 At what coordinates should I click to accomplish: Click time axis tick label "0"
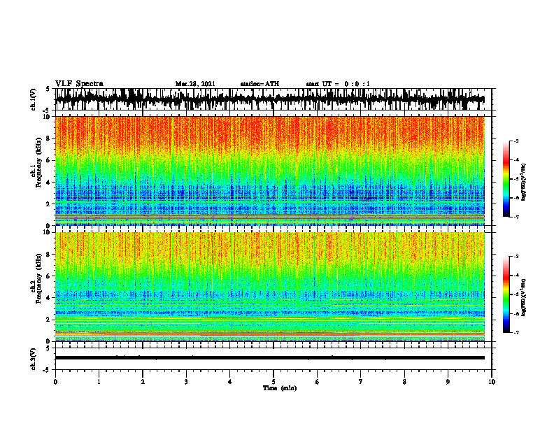point(55,382)
